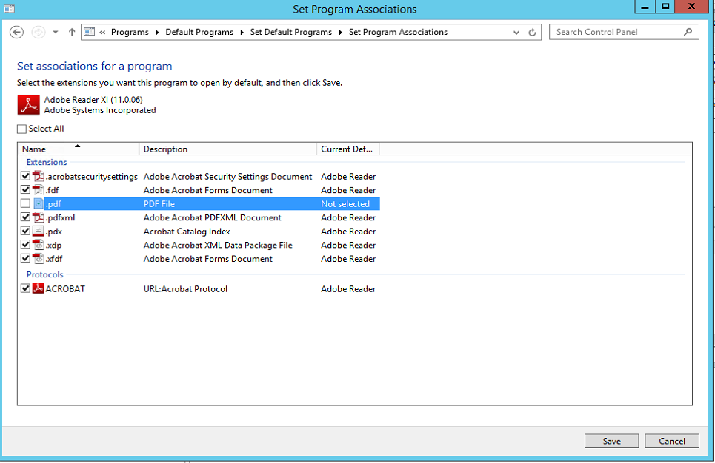Refresh the address bar location

click(532, 33)
